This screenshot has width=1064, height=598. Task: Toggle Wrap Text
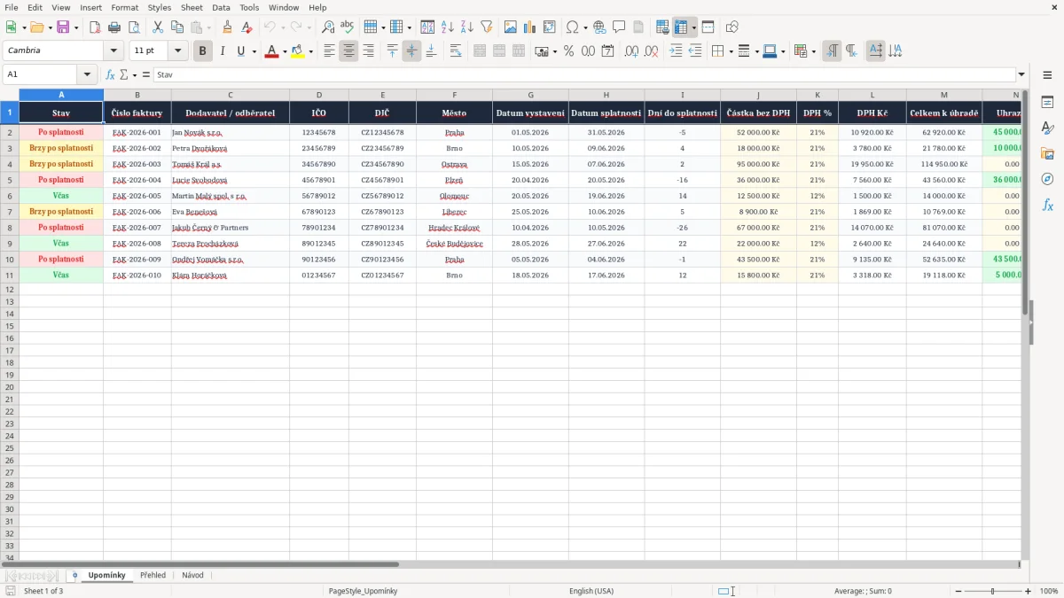456,51
